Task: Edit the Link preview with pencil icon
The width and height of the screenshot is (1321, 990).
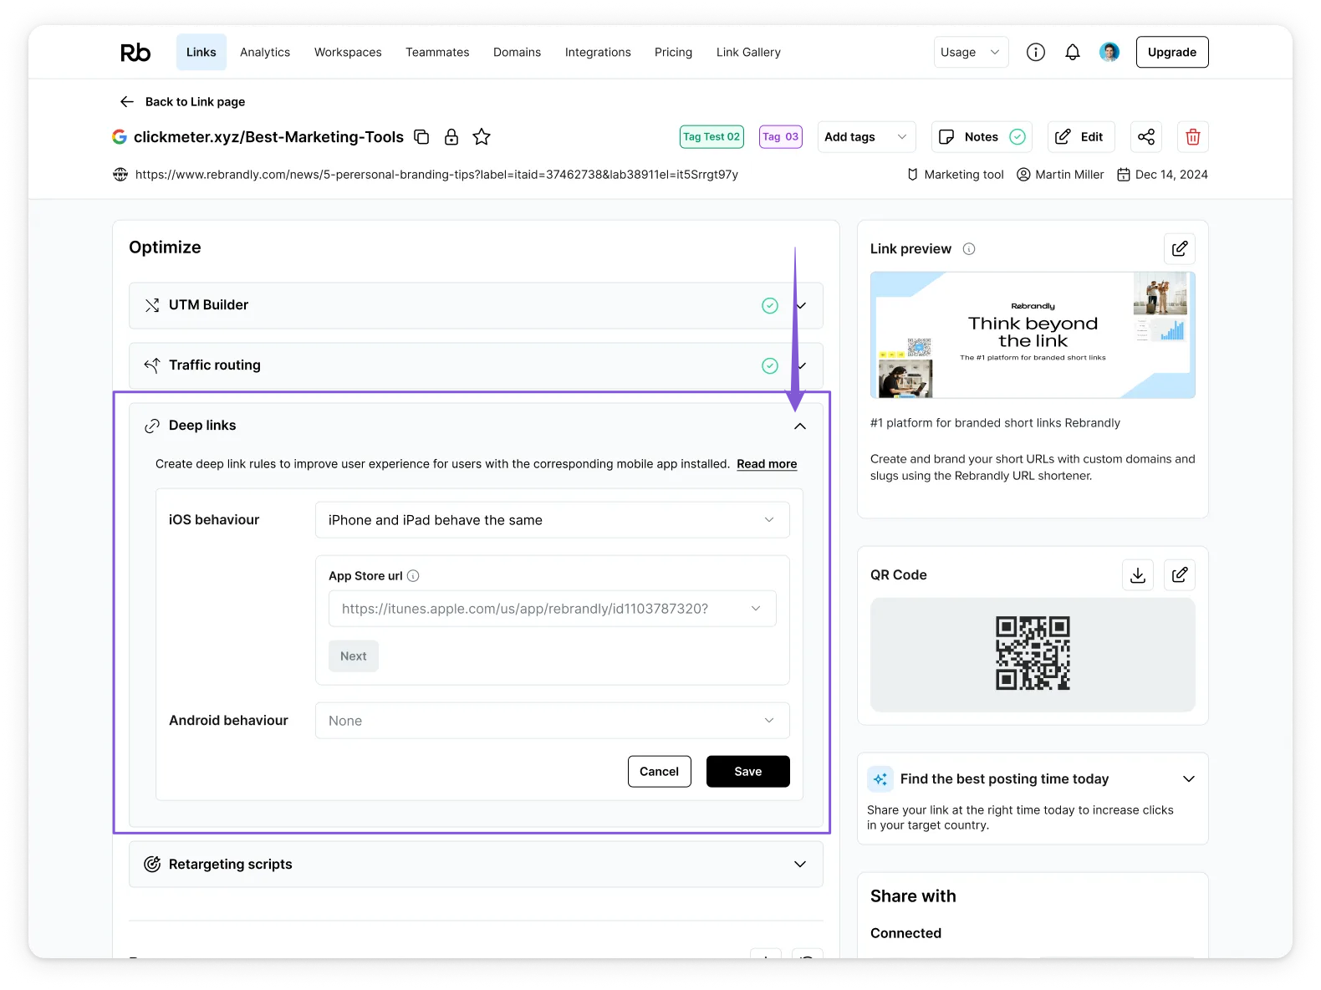Action: (1180, 248)
